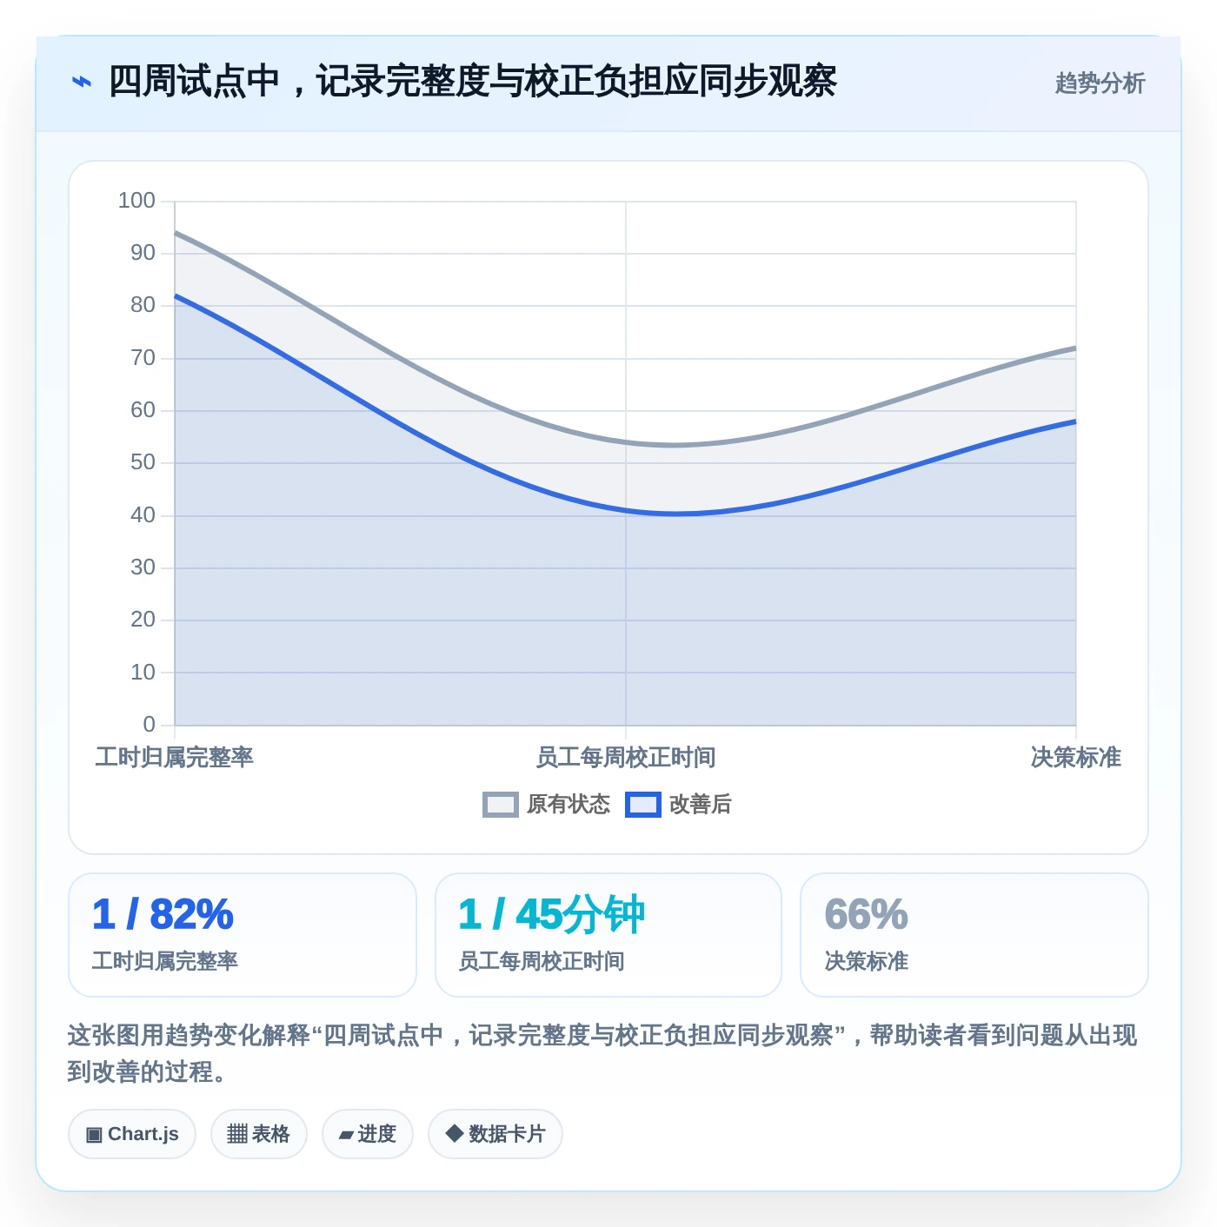This screenshot has height=1227, width=1217.
Task: Select the 表格 tag chip
Action: [x=259, y=1134]
